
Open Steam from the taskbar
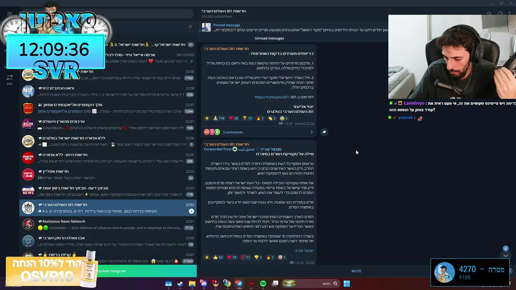click(x=180, y=284)
